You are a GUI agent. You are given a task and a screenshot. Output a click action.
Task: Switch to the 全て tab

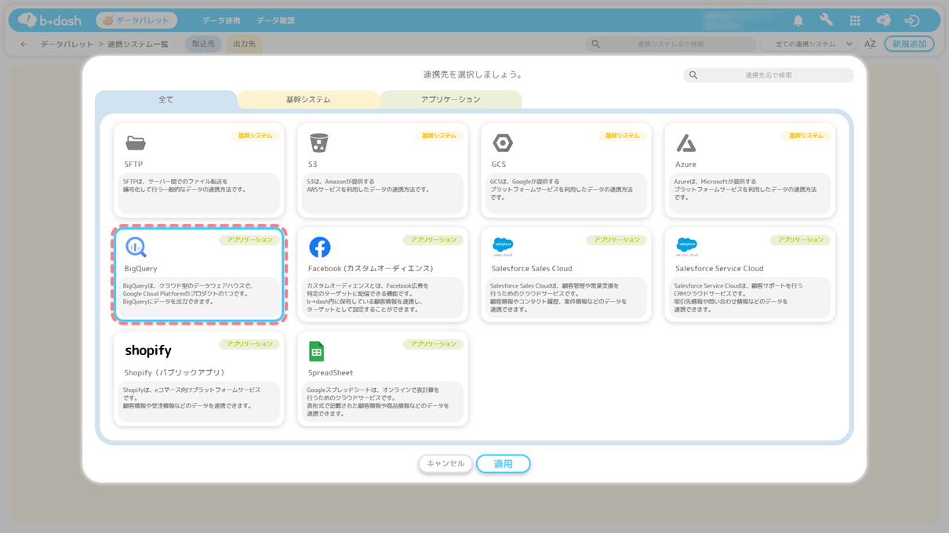click(x=166, y=100)
